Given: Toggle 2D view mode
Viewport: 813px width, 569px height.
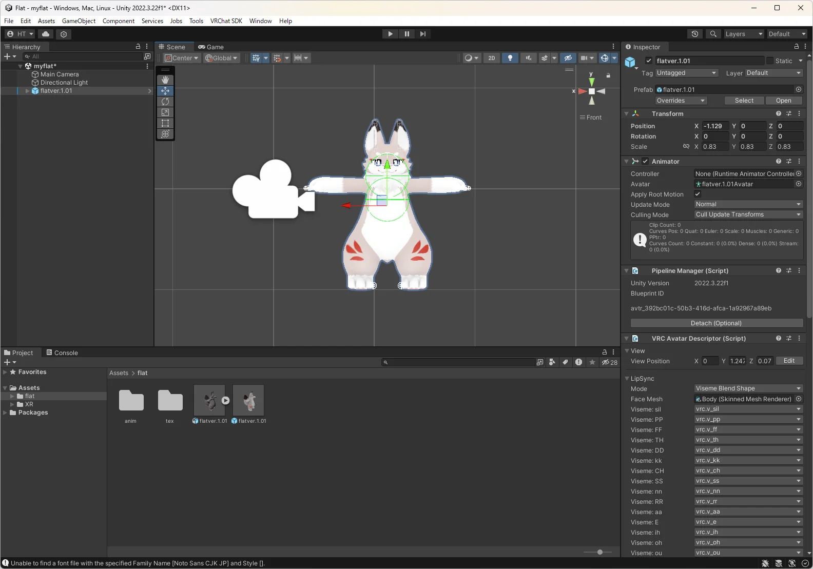Looking at the screenshot, I should [x=491, y=58].
